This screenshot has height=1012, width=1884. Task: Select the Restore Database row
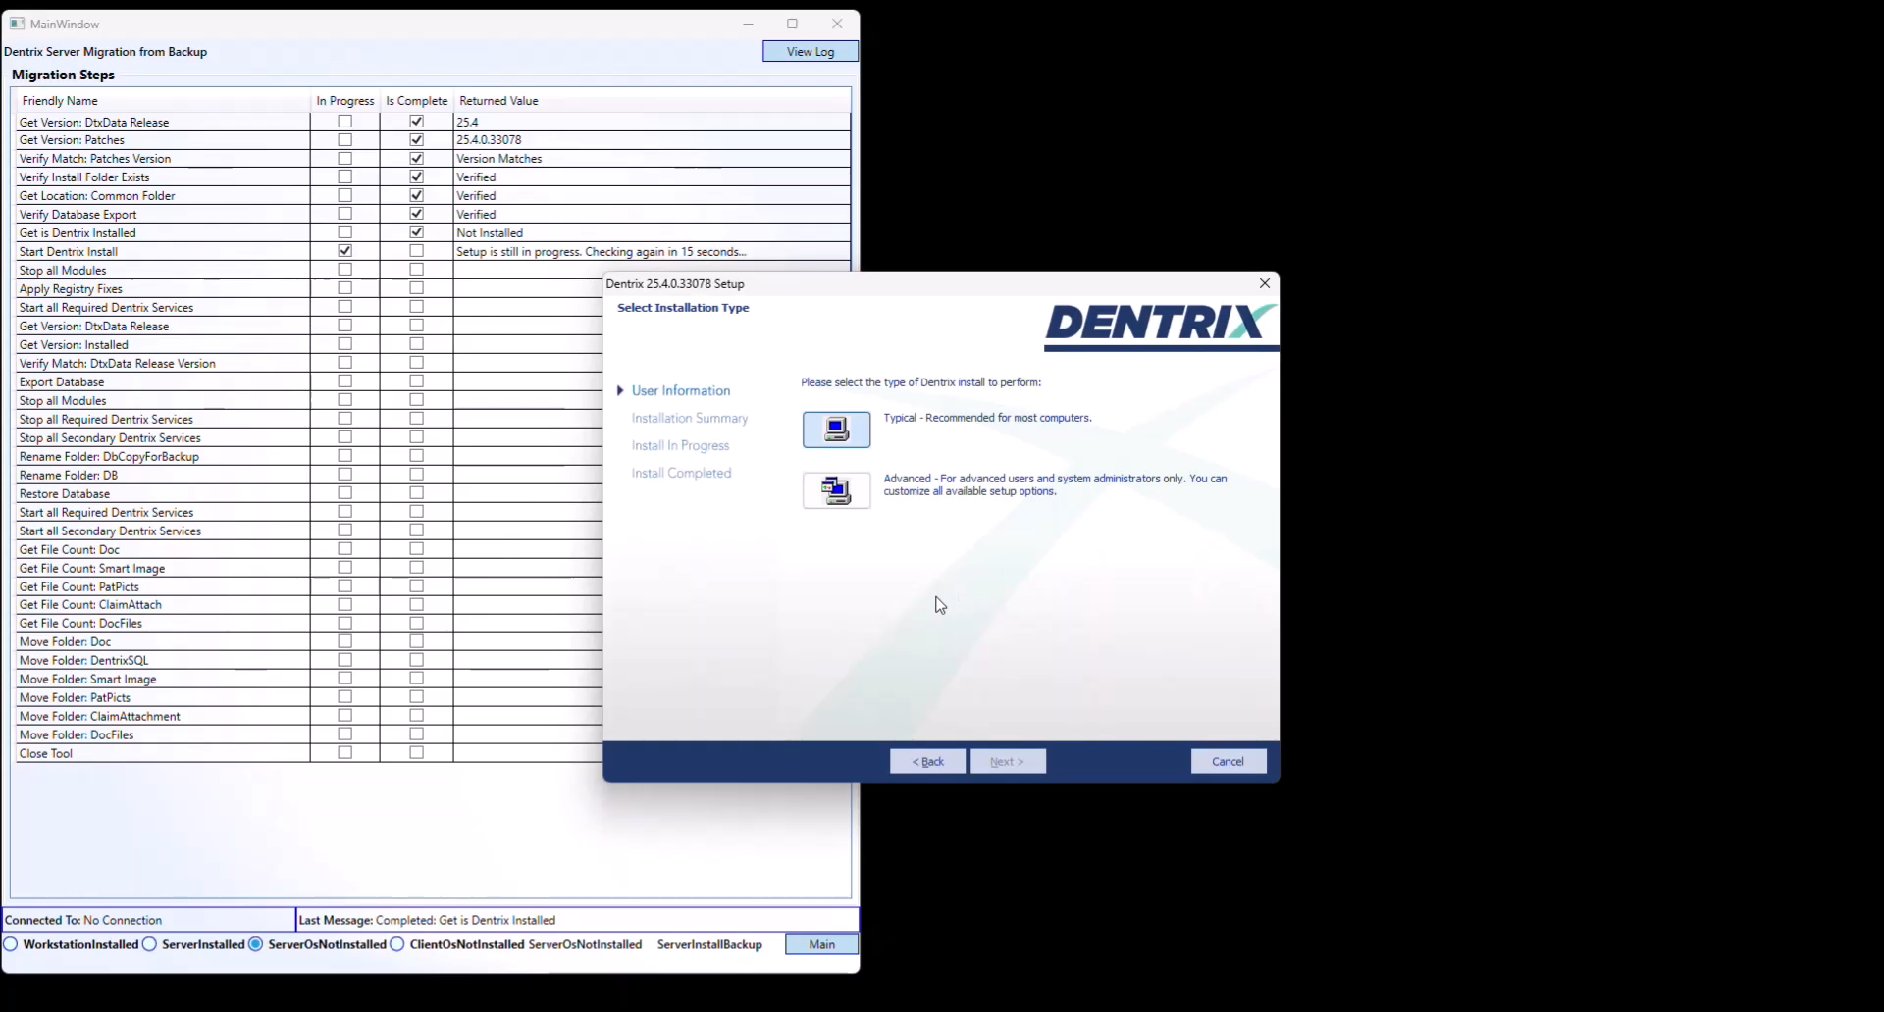pos(65,494)
